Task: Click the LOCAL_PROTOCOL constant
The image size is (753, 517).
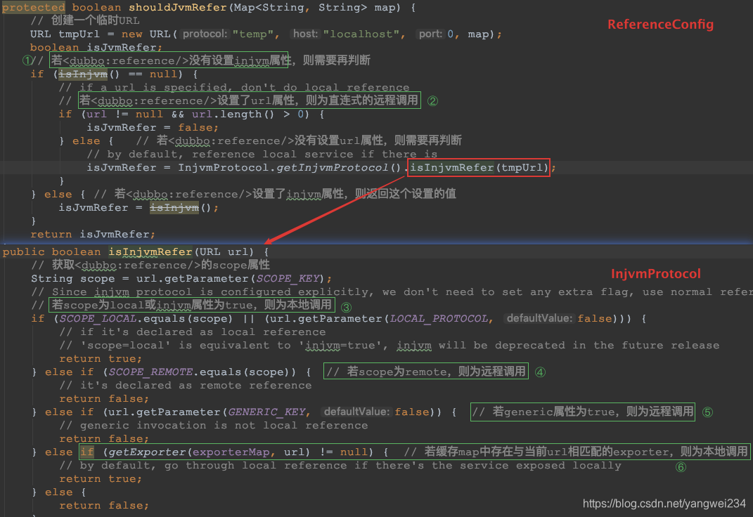Action: pyautogui.click(x=439, y=318)
